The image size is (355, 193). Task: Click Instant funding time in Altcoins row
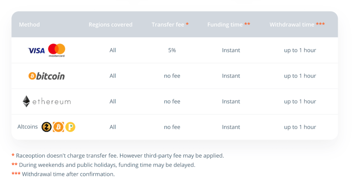(x=231, y=127)
